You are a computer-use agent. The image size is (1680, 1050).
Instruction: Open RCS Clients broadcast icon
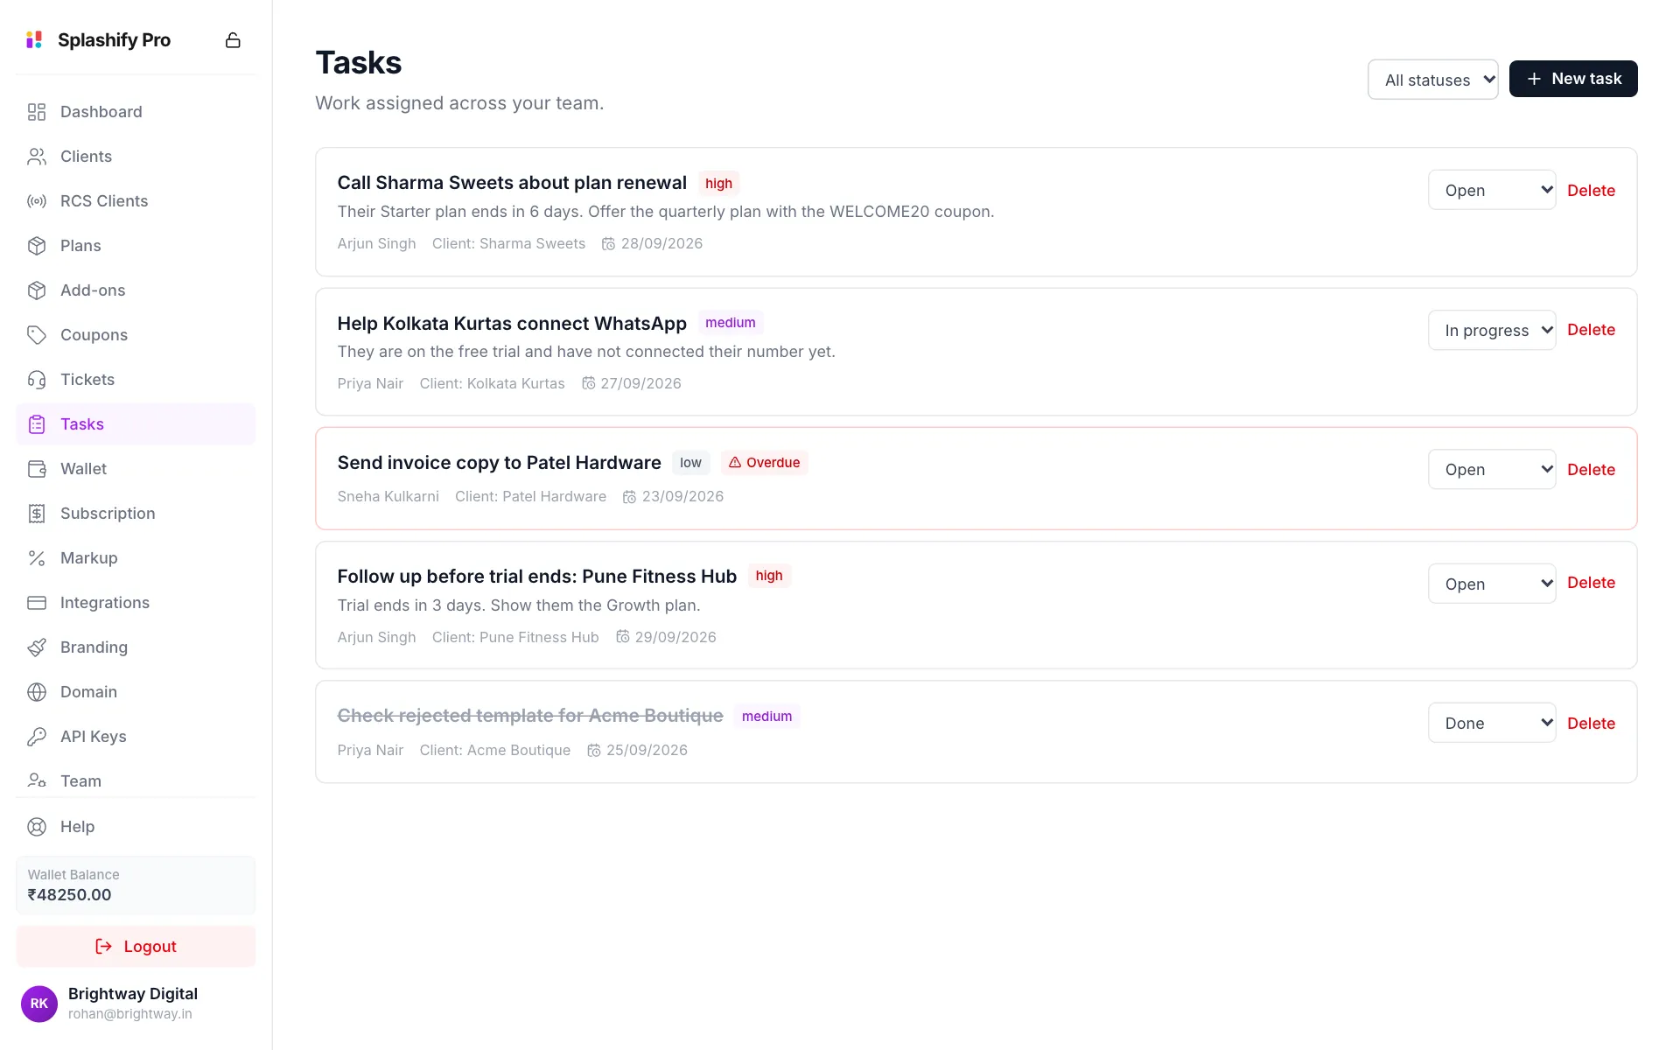click(x=37, y=201)
